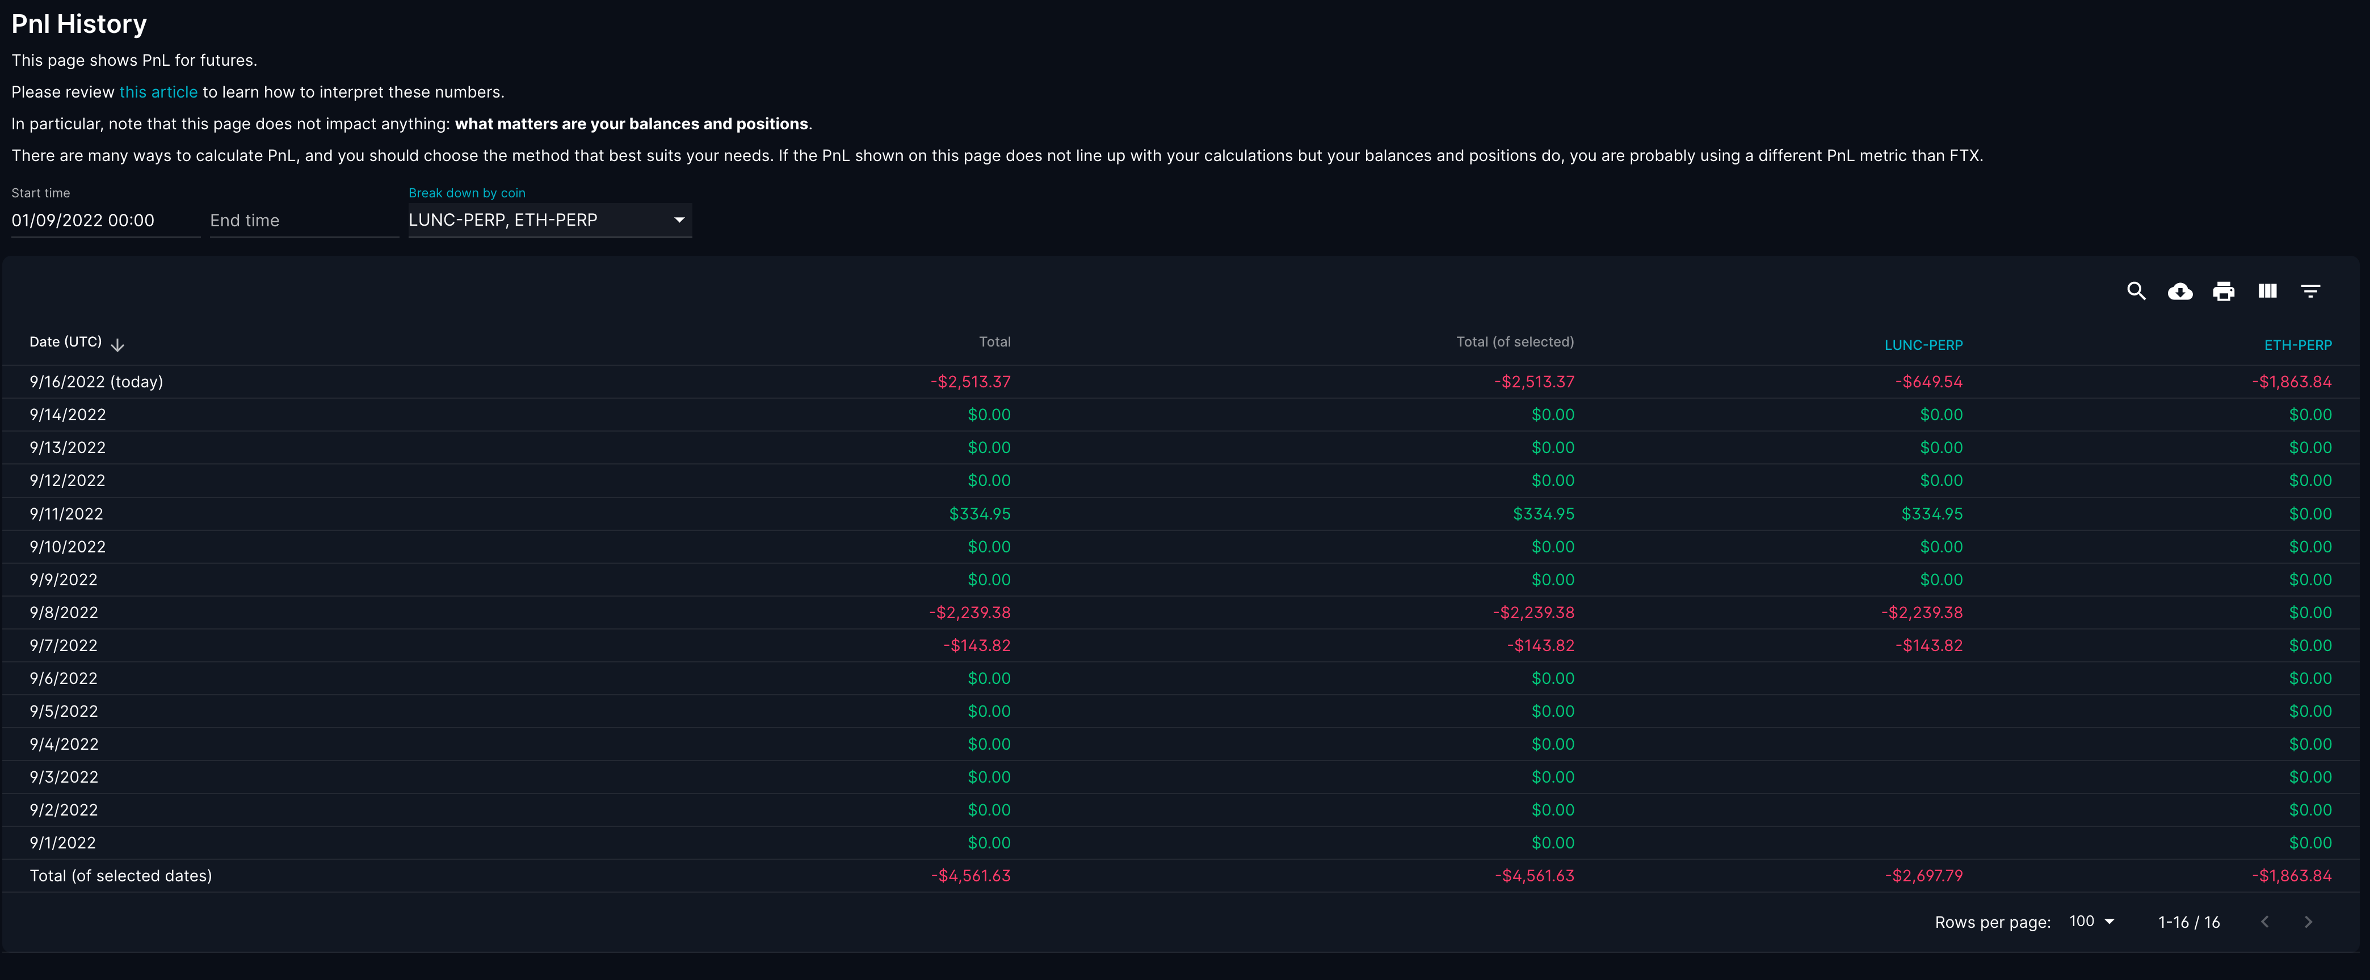2370x980 pixels.
Task: Click the search icon in table toolbar
Action: tap(2136, 292)
